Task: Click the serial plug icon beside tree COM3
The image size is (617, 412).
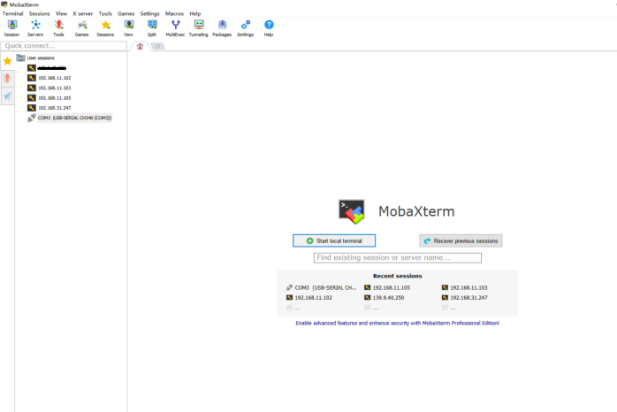Action: [x=32, y=118]
